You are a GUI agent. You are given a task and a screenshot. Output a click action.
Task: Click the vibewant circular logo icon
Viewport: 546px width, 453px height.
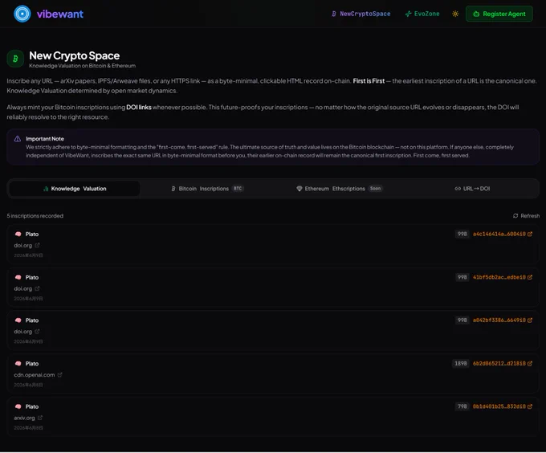[22, 14]
